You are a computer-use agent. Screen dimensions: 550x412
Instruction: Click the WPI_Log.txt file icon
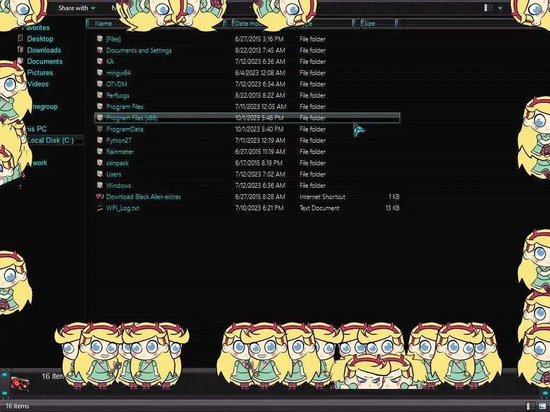tap(100, 208)
